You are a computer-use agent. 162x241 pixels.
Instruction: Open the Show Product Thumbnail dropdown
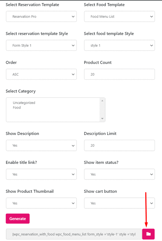pos(41,203)
